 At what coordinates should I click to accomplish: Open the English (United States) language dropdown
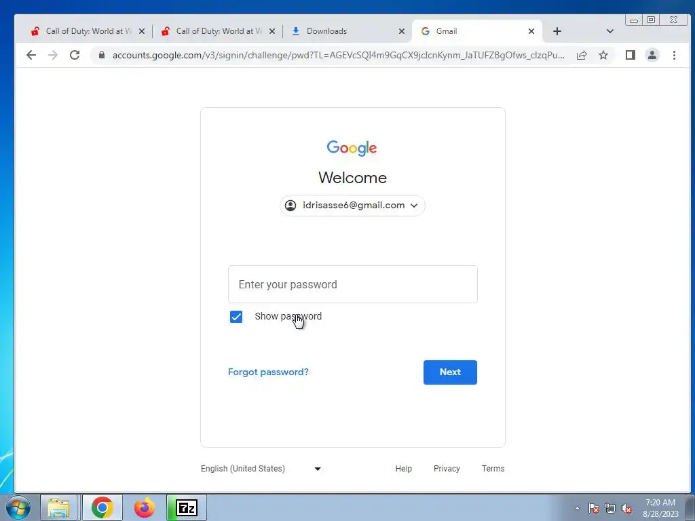tap(261, 469)
